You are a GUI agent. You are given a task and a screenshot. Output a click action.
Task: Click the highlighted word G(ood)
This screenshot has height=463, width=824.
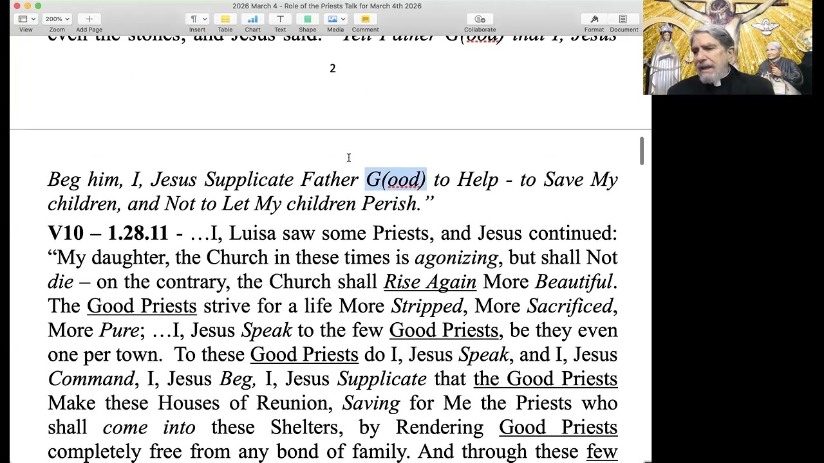coord(396,179)
